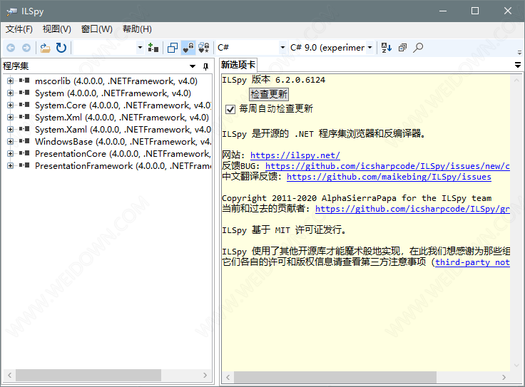Select the System.Xaml assembly row
Screen dimensions: 525x387
coord(123,129)
